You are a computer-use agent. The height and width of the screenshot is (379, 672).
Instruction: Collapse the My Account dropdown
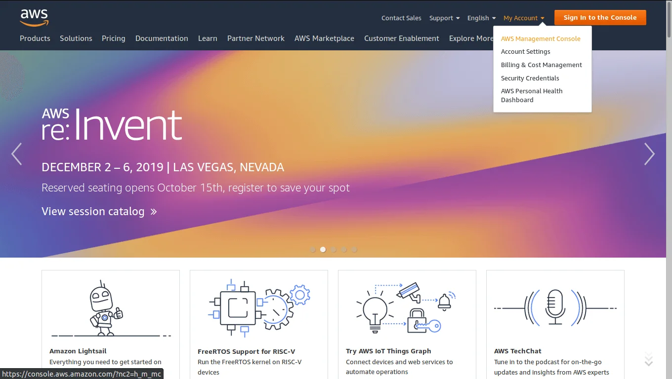coord(524,18)
